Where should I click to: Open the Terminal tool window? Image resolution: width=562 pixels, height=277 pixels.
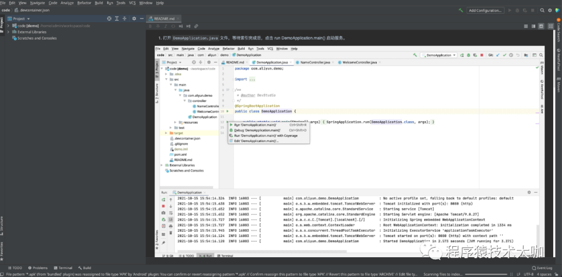[x=63, y=268]
